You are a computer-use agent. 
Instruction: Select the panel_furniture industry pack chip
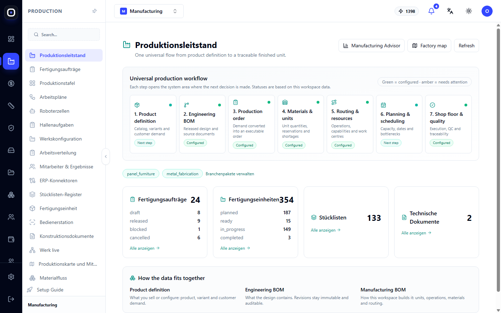click(141, 174)
